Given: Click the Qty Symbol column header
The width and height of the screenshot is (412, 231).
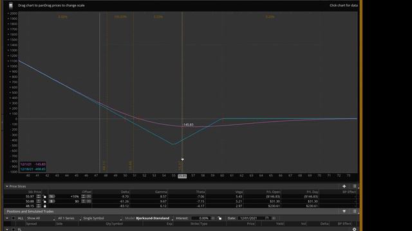Looking at the screenshot, I should point(114,224).
